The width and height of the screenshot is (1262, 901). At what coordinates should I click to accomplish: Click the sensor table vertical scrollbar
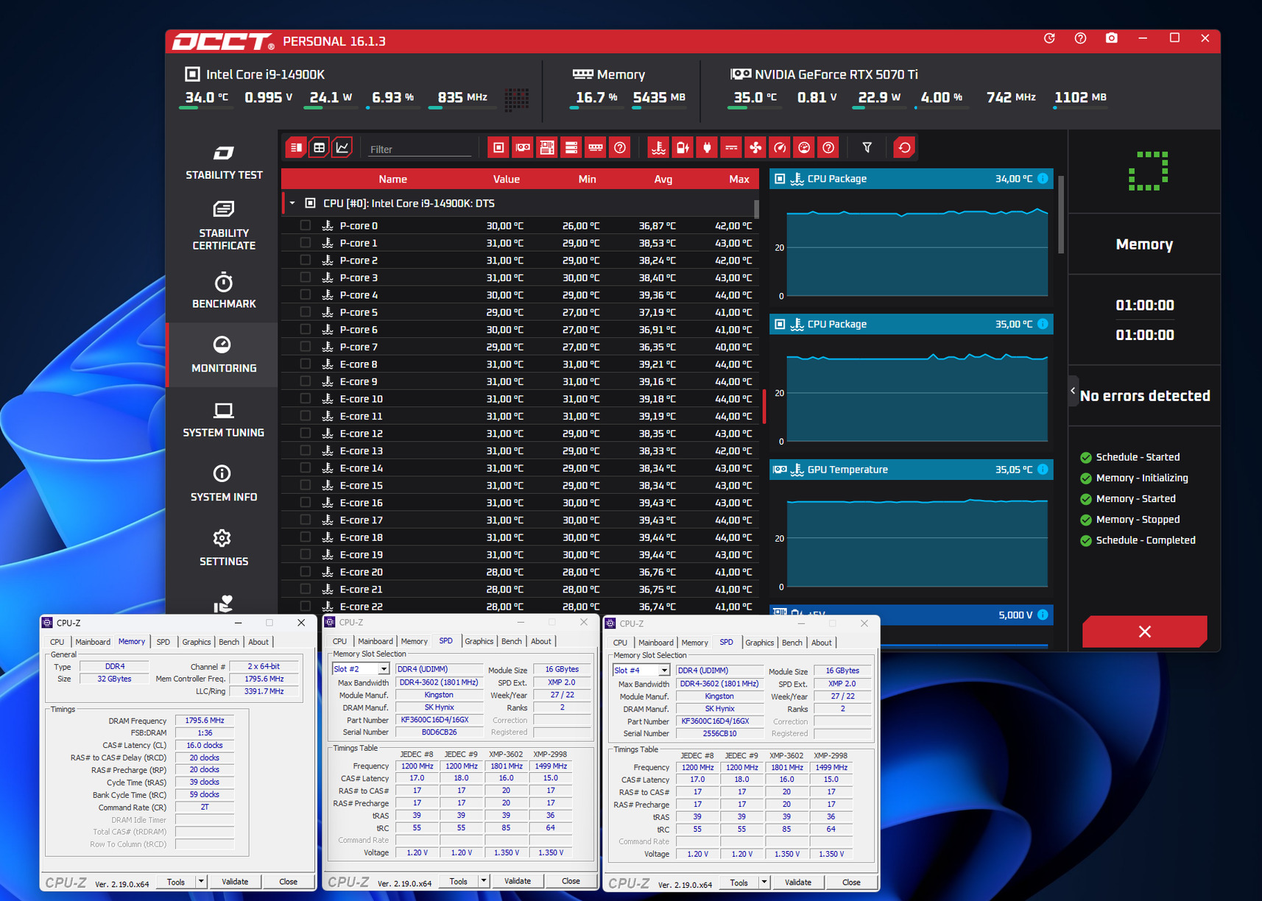coord(756,210)
